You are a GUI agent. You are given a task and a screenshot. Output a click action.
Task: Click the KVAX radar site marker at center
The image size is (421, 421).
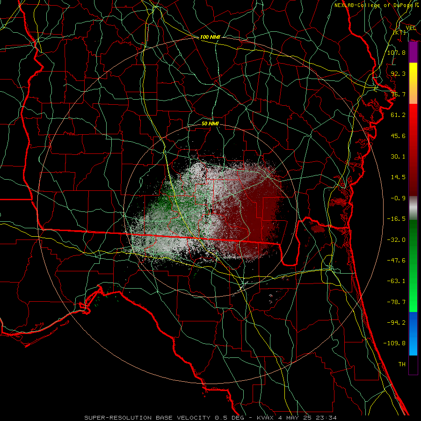click(x=211, y=211)
